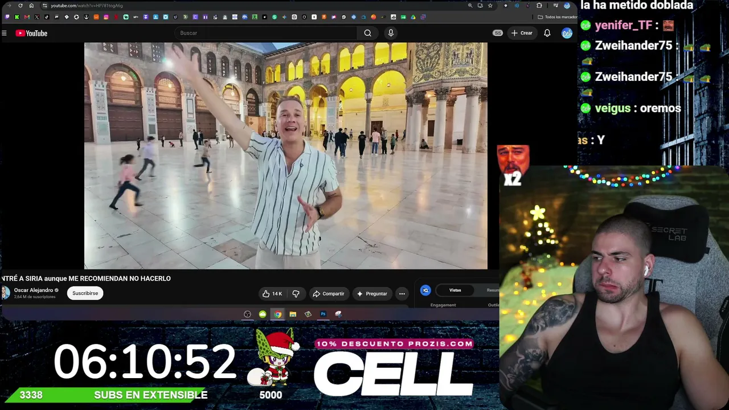Open File Explorer from the taskbar
729x410 pixels.
click(x=293, y=314)
